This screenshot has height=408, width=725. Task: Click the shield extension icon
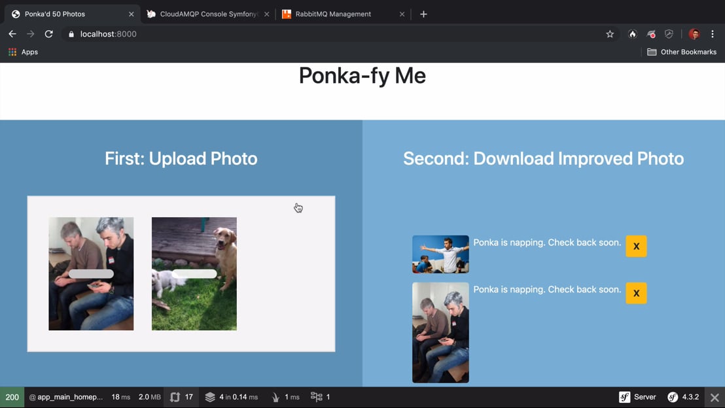669,34
